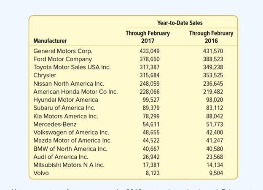Select Toyota Motor Sales USA Inc. cell

coord(72,67)
